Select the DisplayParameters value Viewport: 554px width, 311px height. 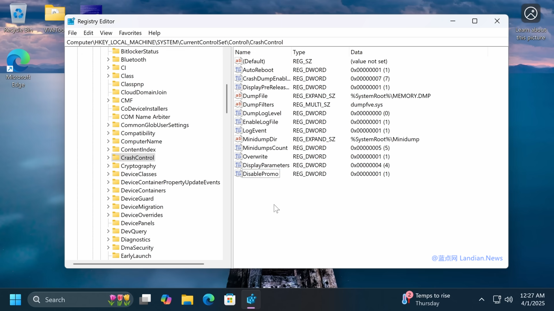point(266,165)
